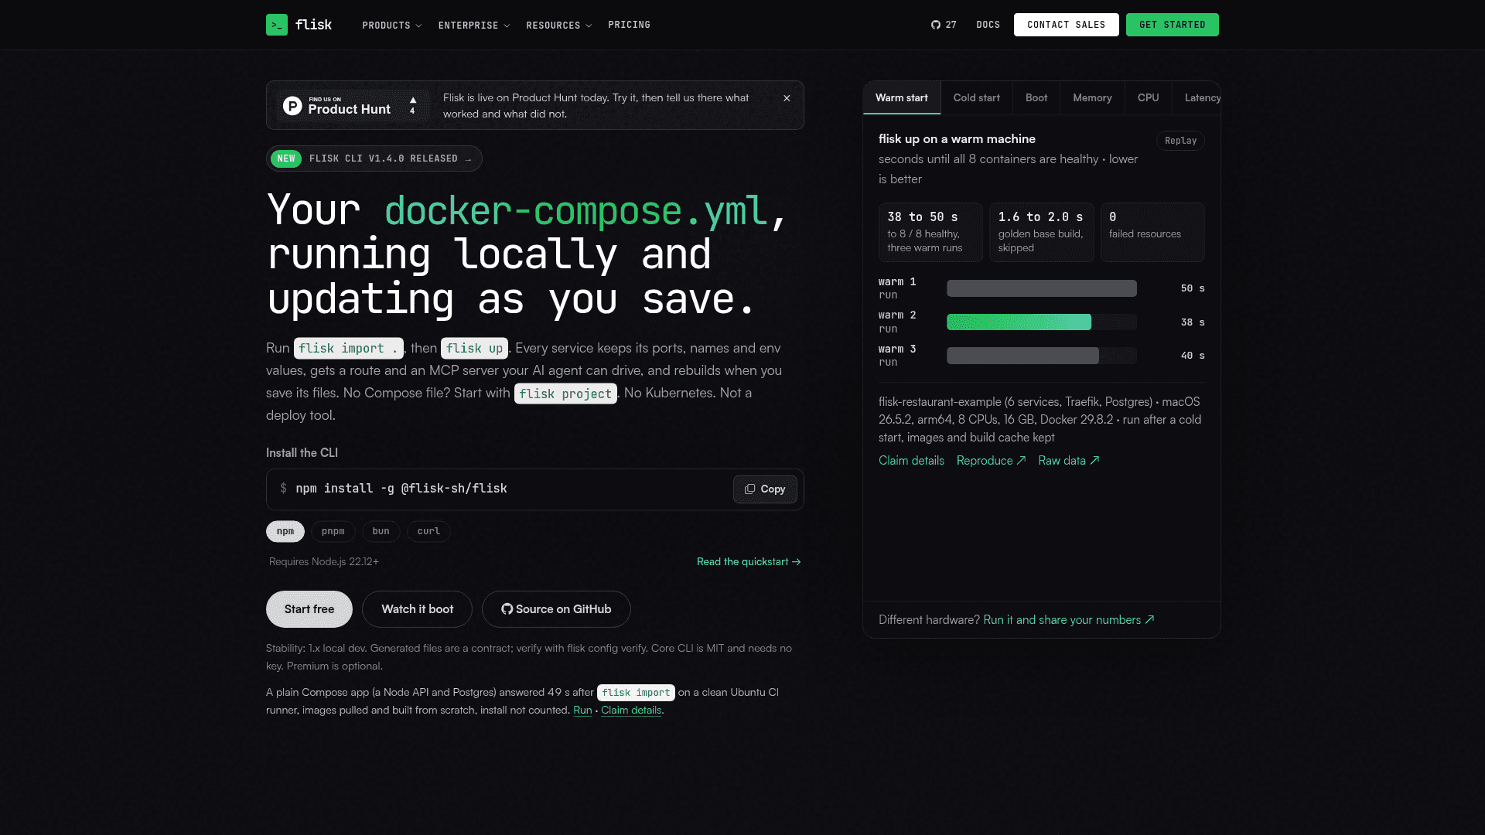Click the 0 failed resources stat card

coord(1152,232)
